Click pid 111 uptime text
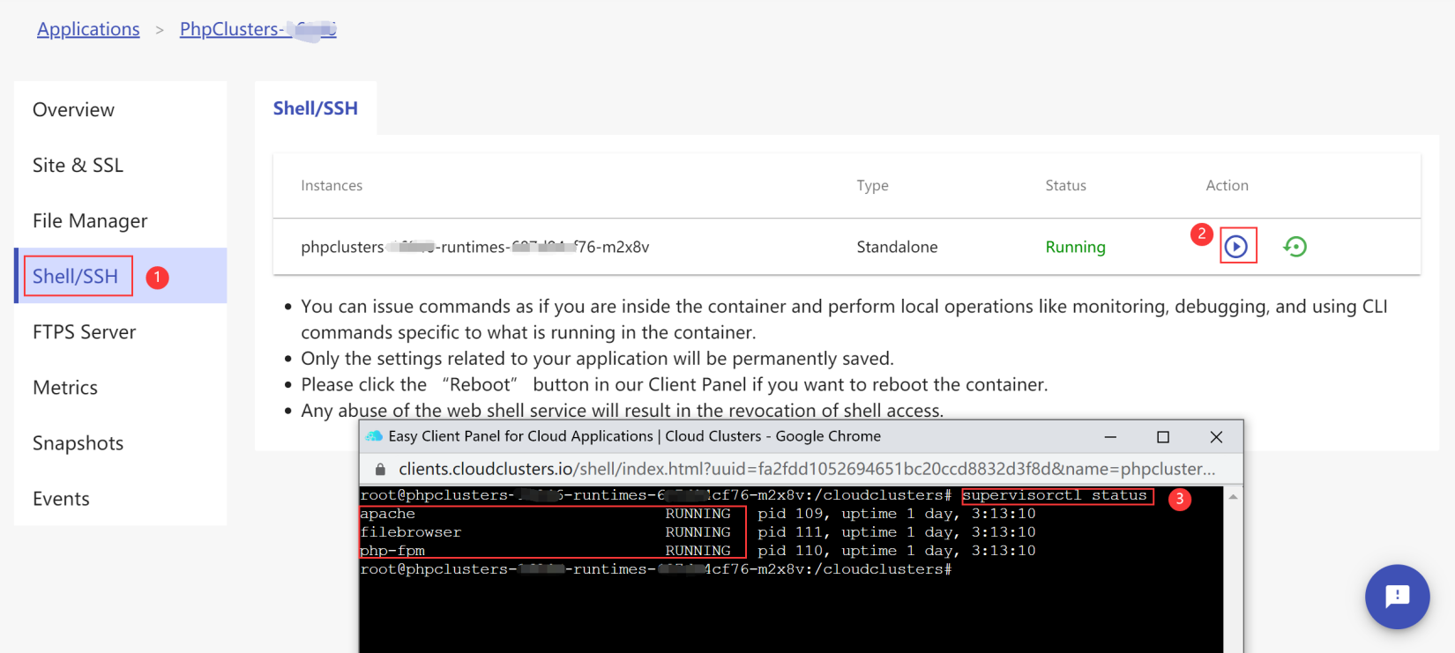1455x653 pixels. (897, 532)
